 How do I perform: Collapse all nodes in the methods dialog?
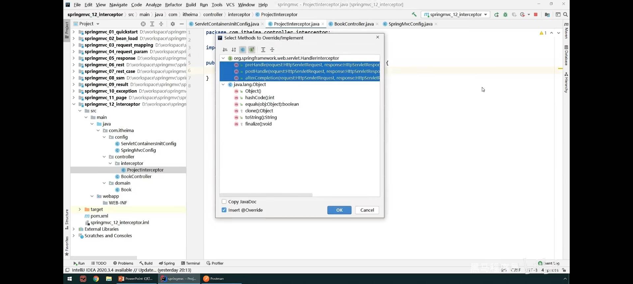(x=272, y=50)
